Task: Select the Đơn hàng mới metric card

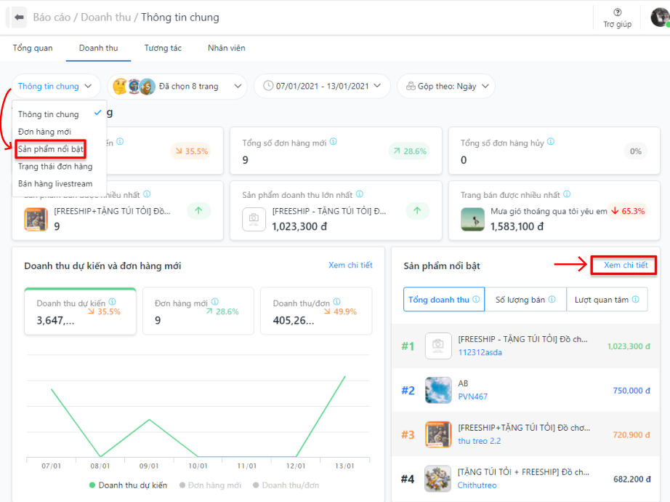Action: (198, 311)
